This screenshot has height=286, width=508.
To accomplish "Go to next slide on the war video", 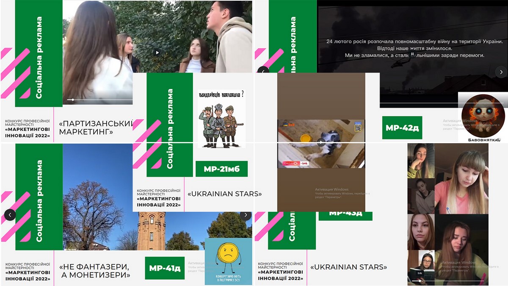I will [x=501, y=72].
